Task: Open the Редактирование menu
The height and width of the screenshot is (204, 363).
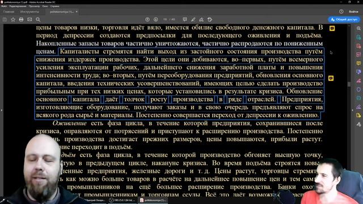Action: pos(18,6)
